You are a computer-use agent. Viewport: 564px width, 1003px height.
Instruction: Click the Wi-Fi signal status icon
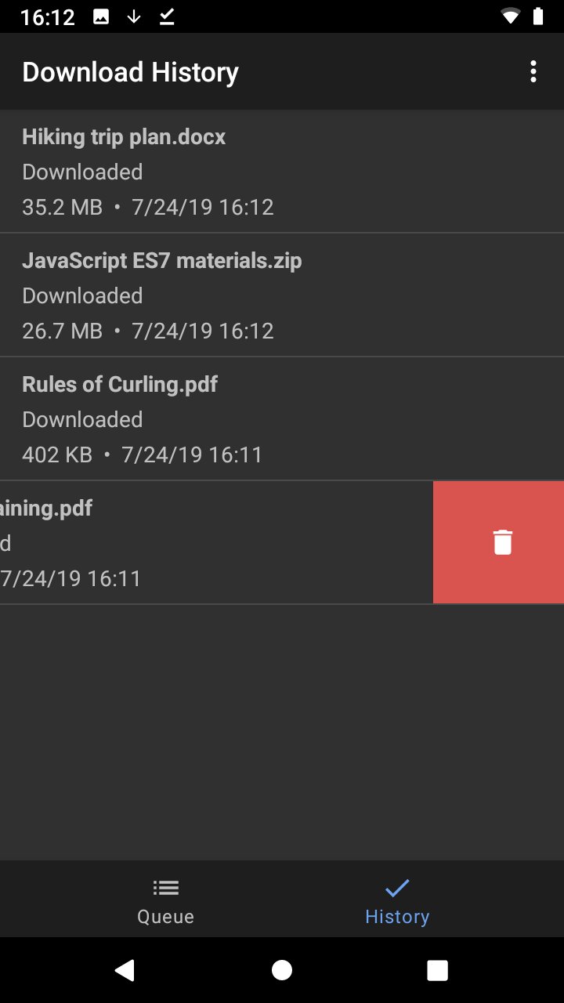tap(510, 16)
